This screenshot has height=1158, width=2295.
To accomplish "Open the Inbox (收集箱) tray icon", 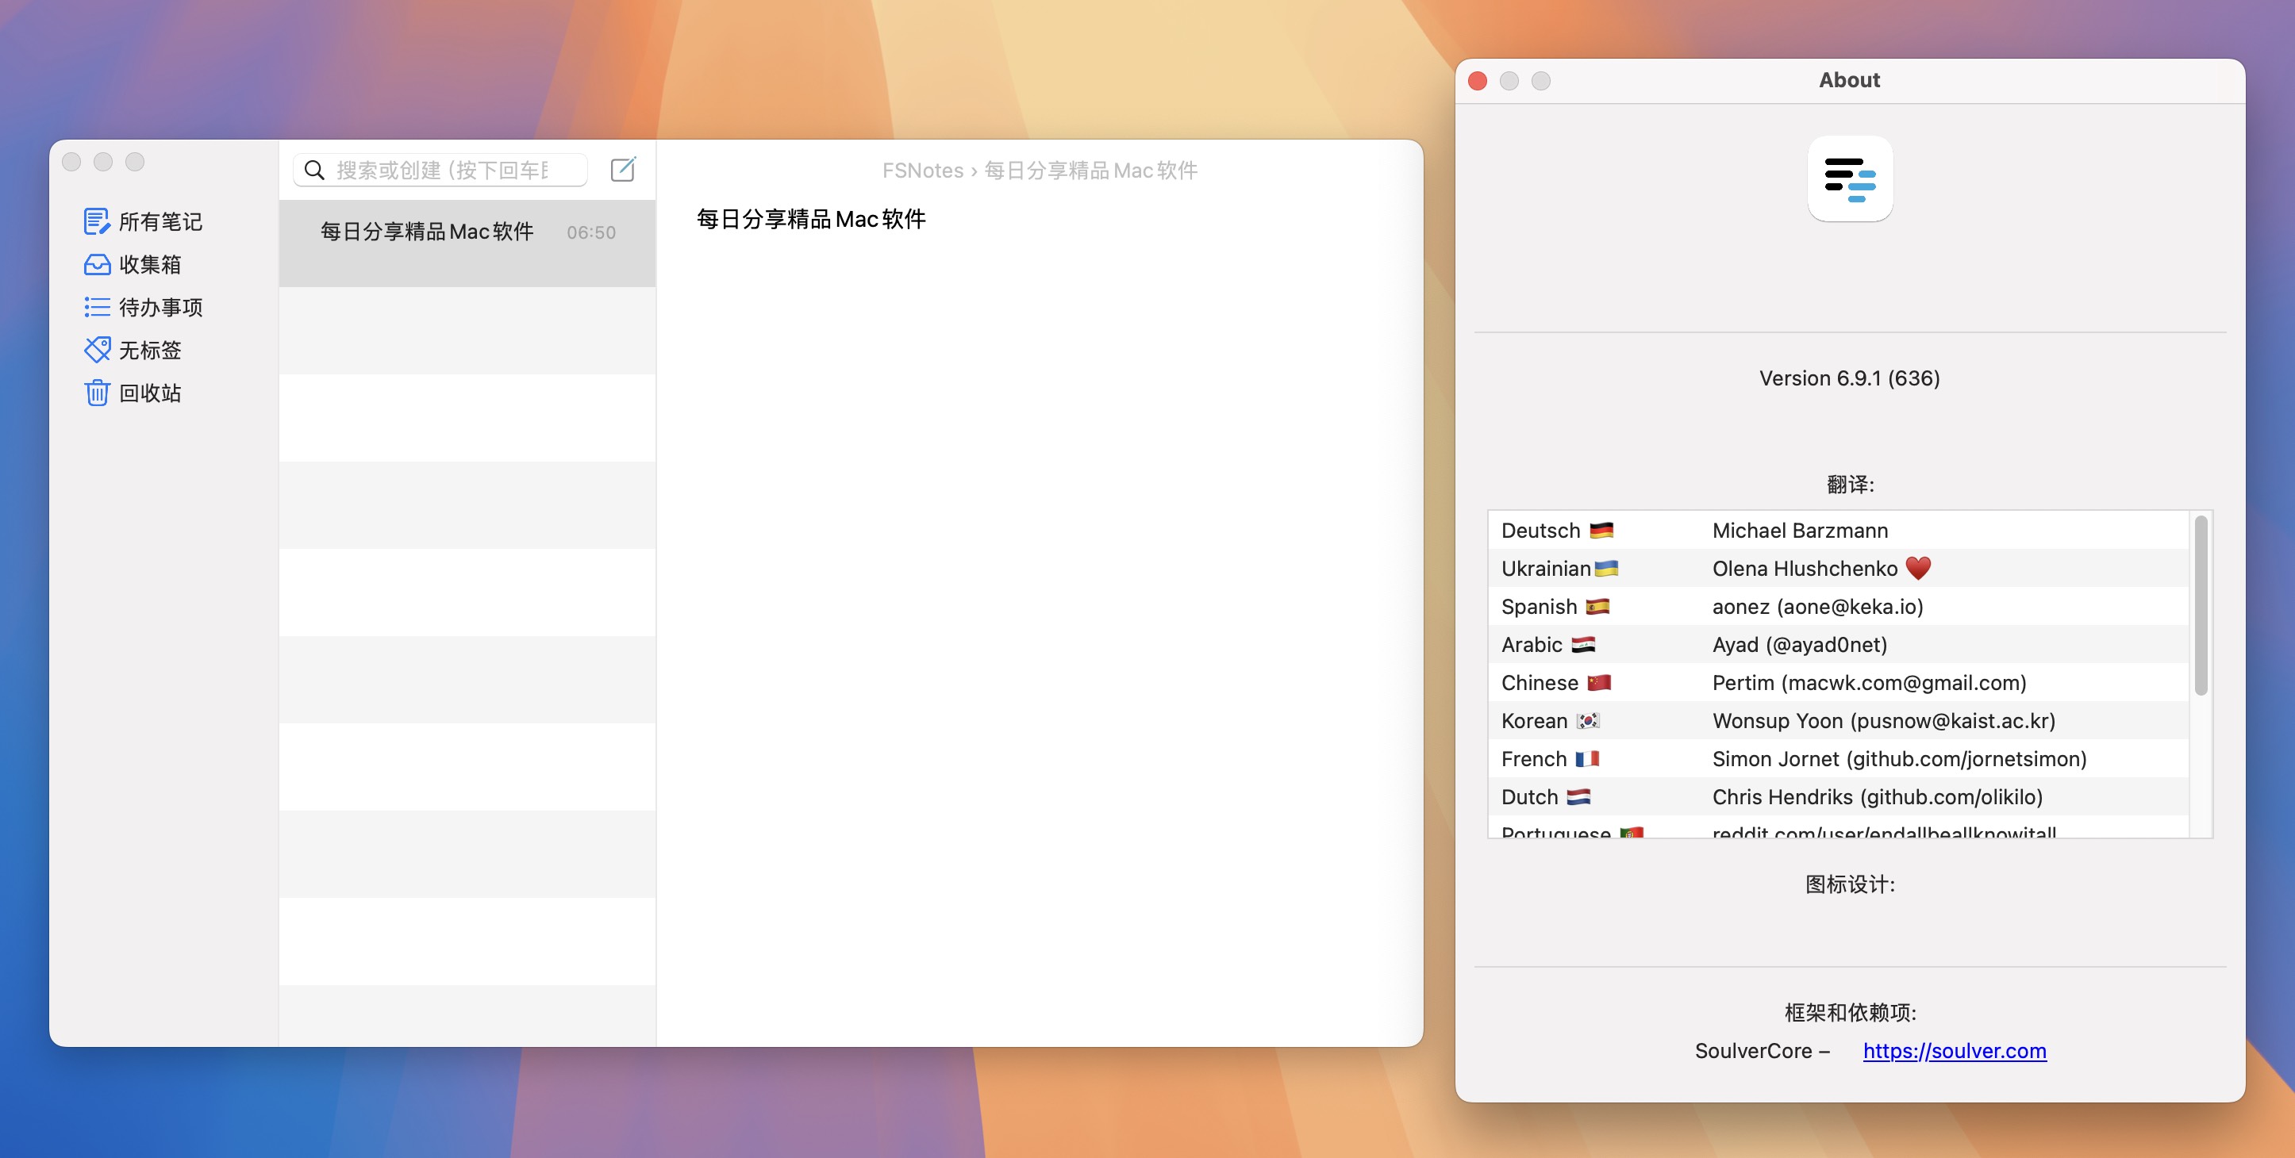I will click(x=96, y=265).
